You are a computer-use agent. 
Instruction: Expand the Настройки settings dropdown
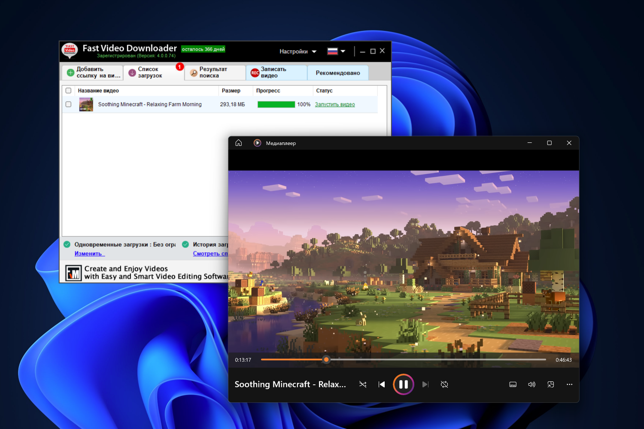(x=298, y=51)
